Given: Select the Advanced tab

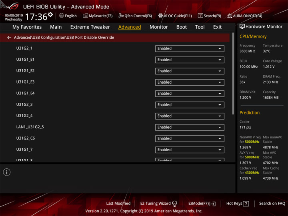Looking at the screenshot, I should tap(130, 27).
